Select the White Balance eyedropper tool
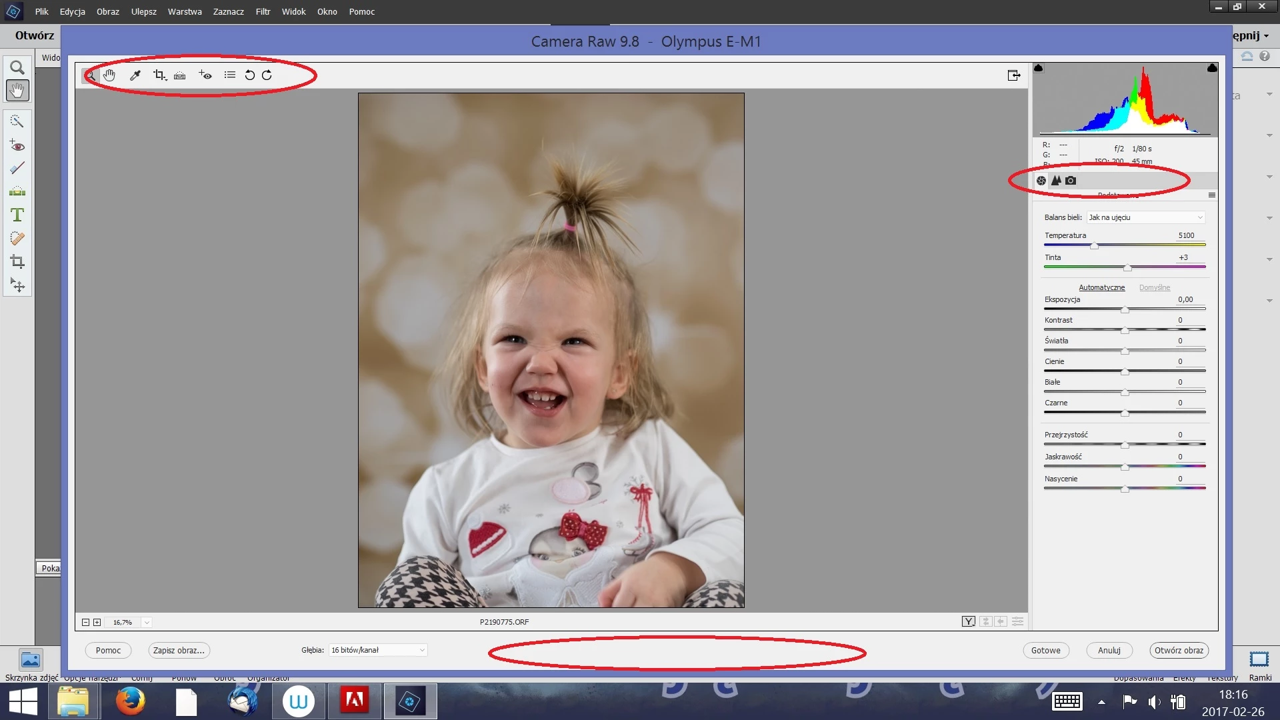This screenshot has width=1280, height=720. 135,75
